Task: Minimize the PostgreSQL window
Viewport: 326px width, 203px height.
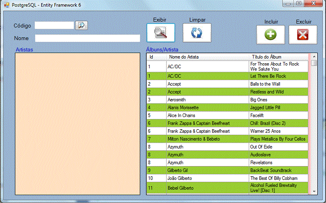Action: pos(288,3)
